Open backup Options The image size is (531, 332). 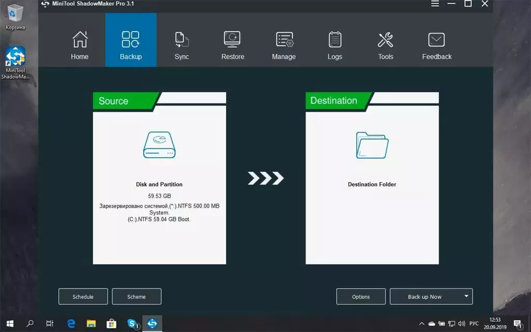(361, 296)
